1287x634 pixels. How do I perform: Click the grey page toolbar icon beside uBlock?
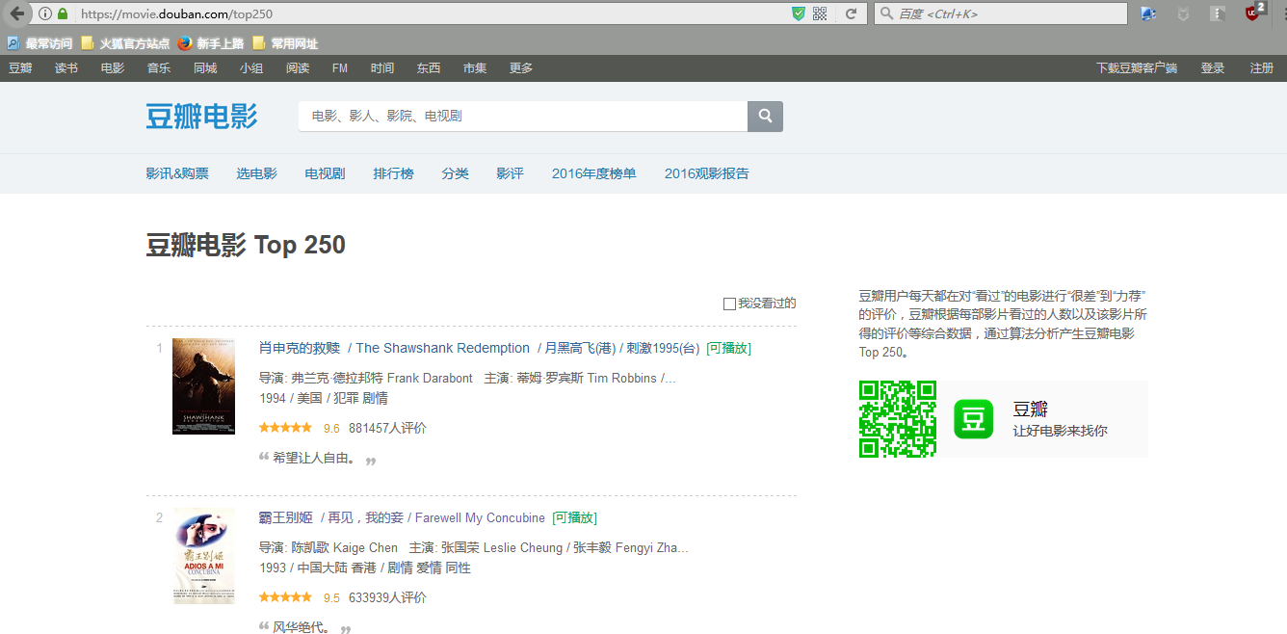[1218, 13]
